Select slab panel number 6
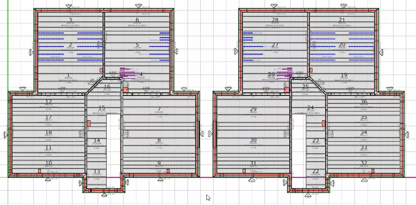This screenshot has width=416, height=205. [137, 20]
